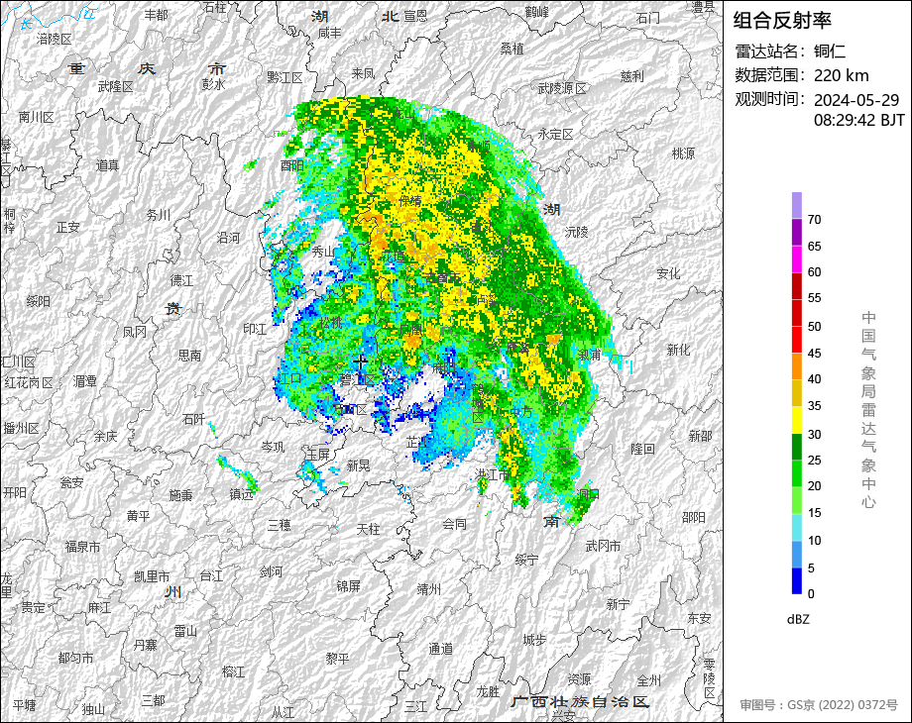The image size is (912, 723).
Task: Click the 永定区 label
Action: pyautogui.click(x=555, y=135)
